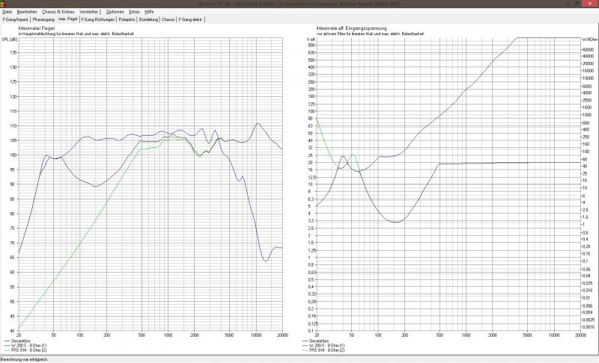The width and height of the screenshot is (599, 363).
Task: Switch to the Phasengang tab
Action: 43,19
